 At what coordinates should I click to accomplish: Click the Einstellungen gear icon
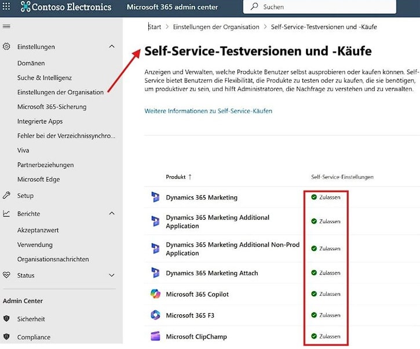coord(6,46)
